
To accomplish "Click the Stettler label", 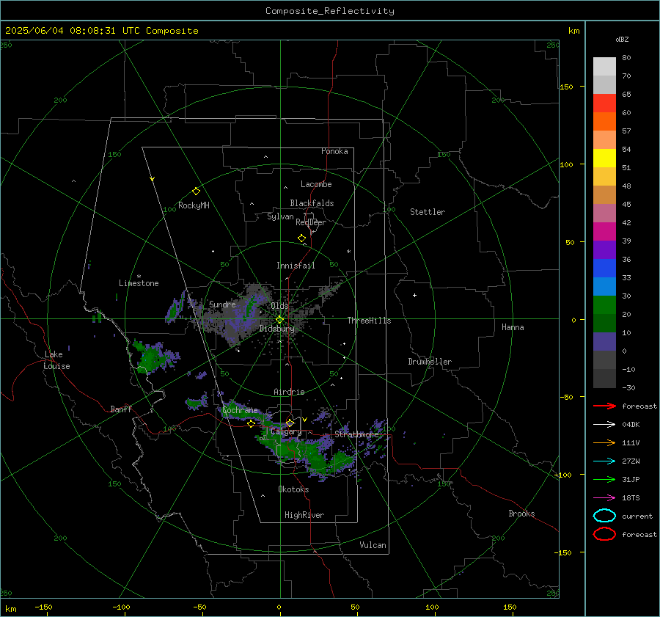I will (x=428, y=212).
